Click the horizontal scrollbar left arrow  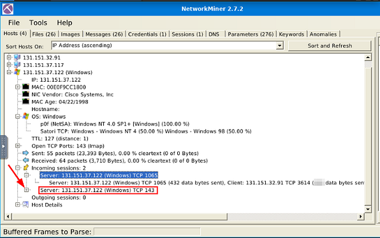coord(8,216)
